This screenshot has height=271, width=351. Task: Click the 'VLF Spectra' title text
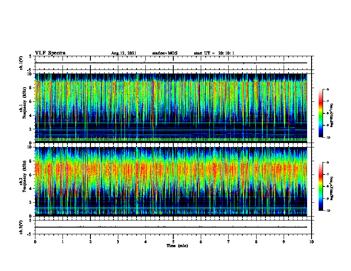tap(50, 53)
